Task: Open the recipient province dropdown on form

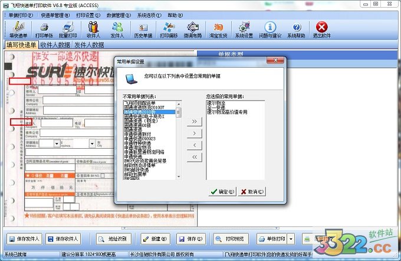Action: click(57, 144)
